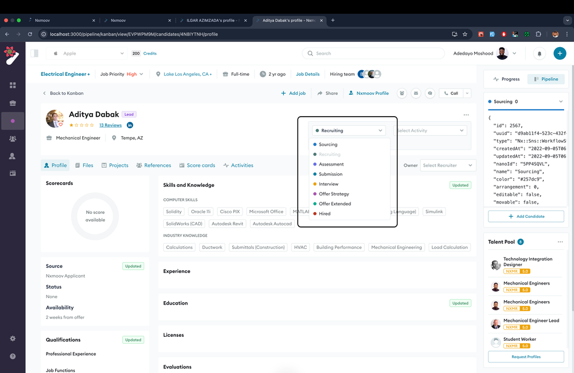Choose Sourcing from the stage list
574x373 pixels.
click(349, 145)
